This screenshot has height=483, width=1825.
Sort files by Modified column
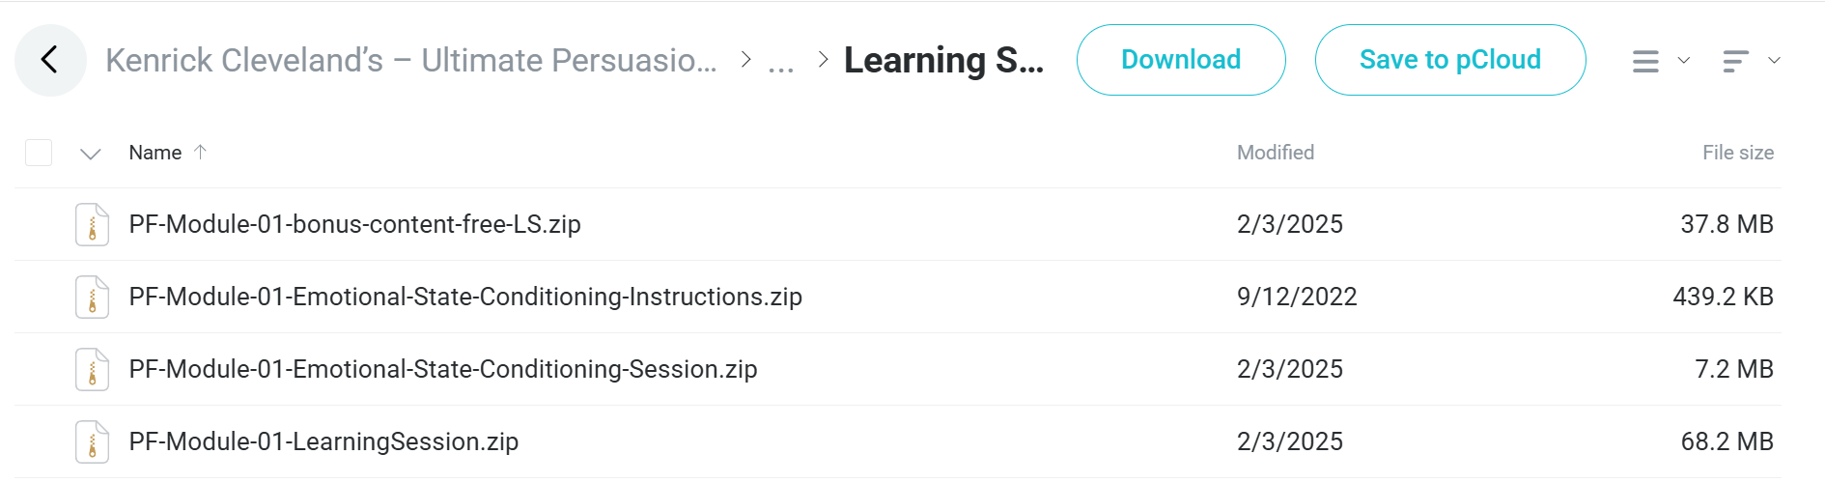[1276, 153]
